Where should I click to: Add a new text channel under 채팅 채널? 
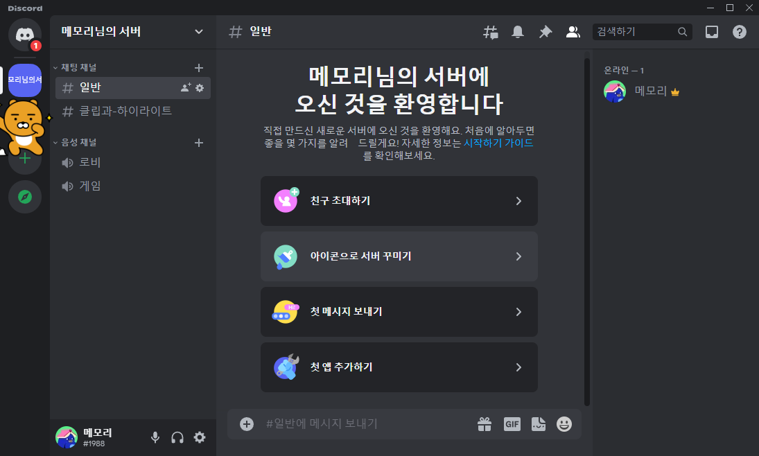(198, 68)
